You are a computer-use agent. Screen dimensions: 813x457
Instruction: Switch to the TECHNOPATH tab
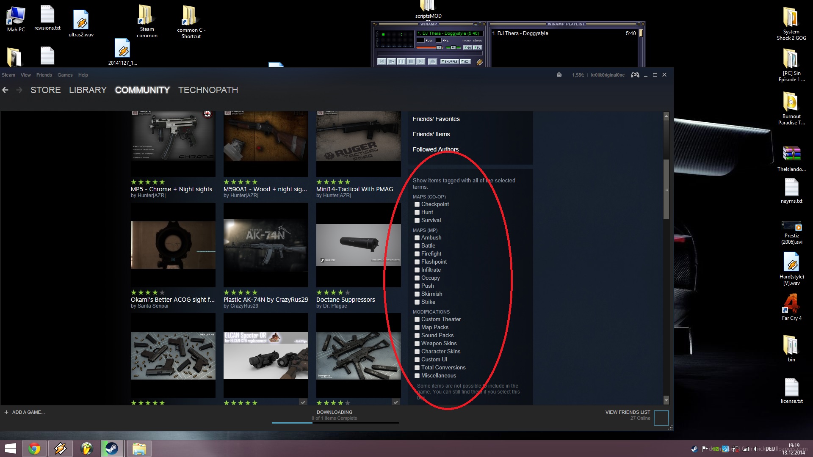point(208,90)
